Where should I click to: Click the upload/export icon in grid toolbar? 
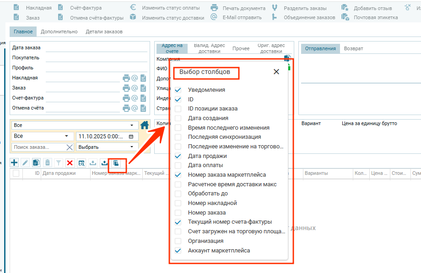[x=104, y=163]
